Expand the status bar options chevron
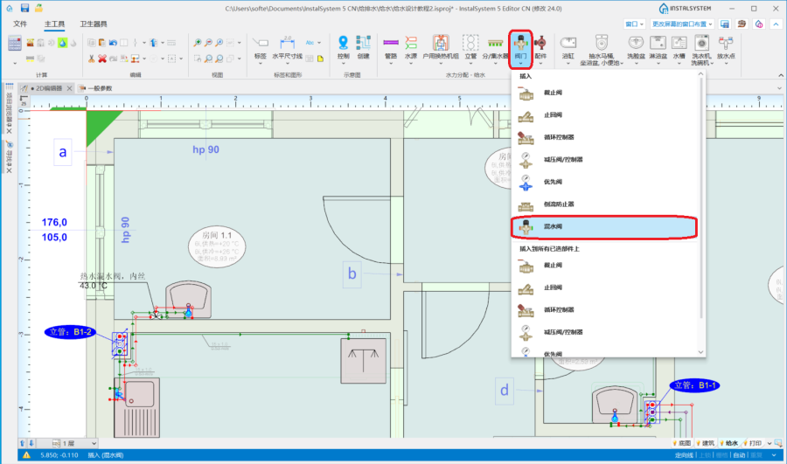 coord(774,455)
